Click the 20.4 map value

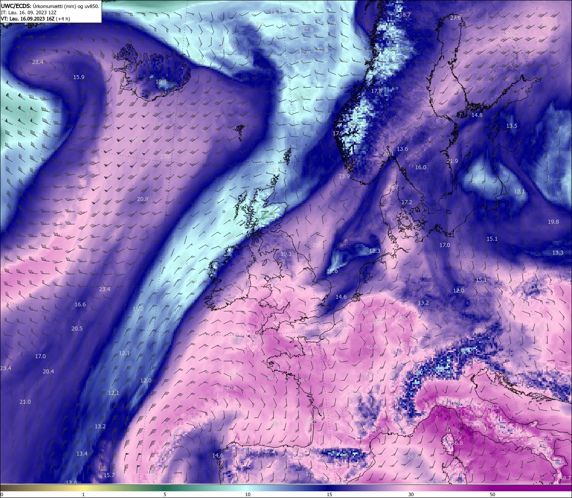coord(48,371)
